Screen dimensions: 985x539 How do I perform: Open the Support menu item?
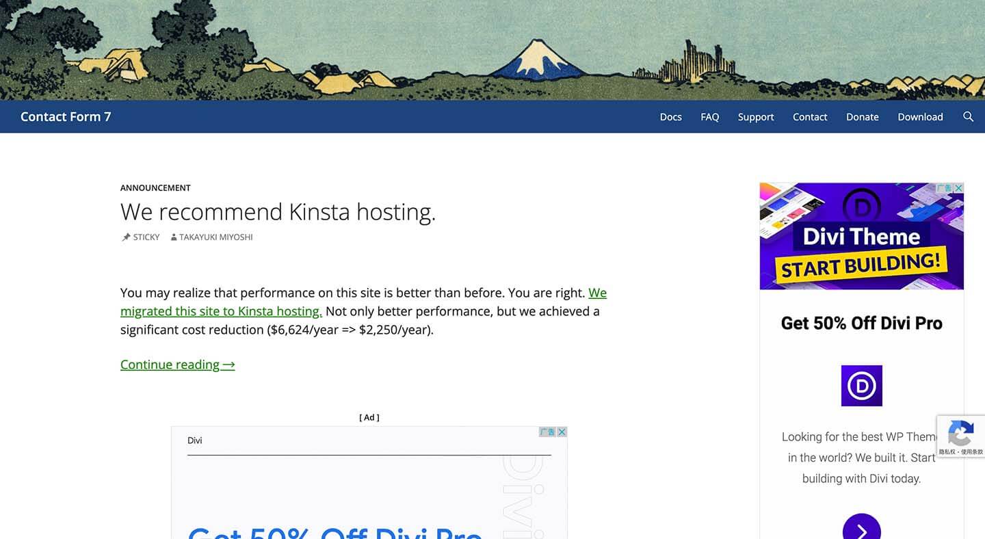point(756,117)
